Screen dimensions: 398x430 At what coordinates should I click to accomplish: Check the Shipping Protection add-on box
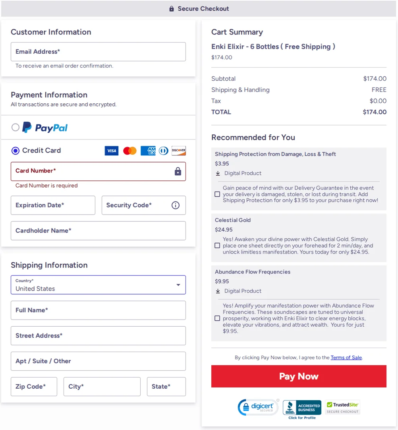[217, 194]
